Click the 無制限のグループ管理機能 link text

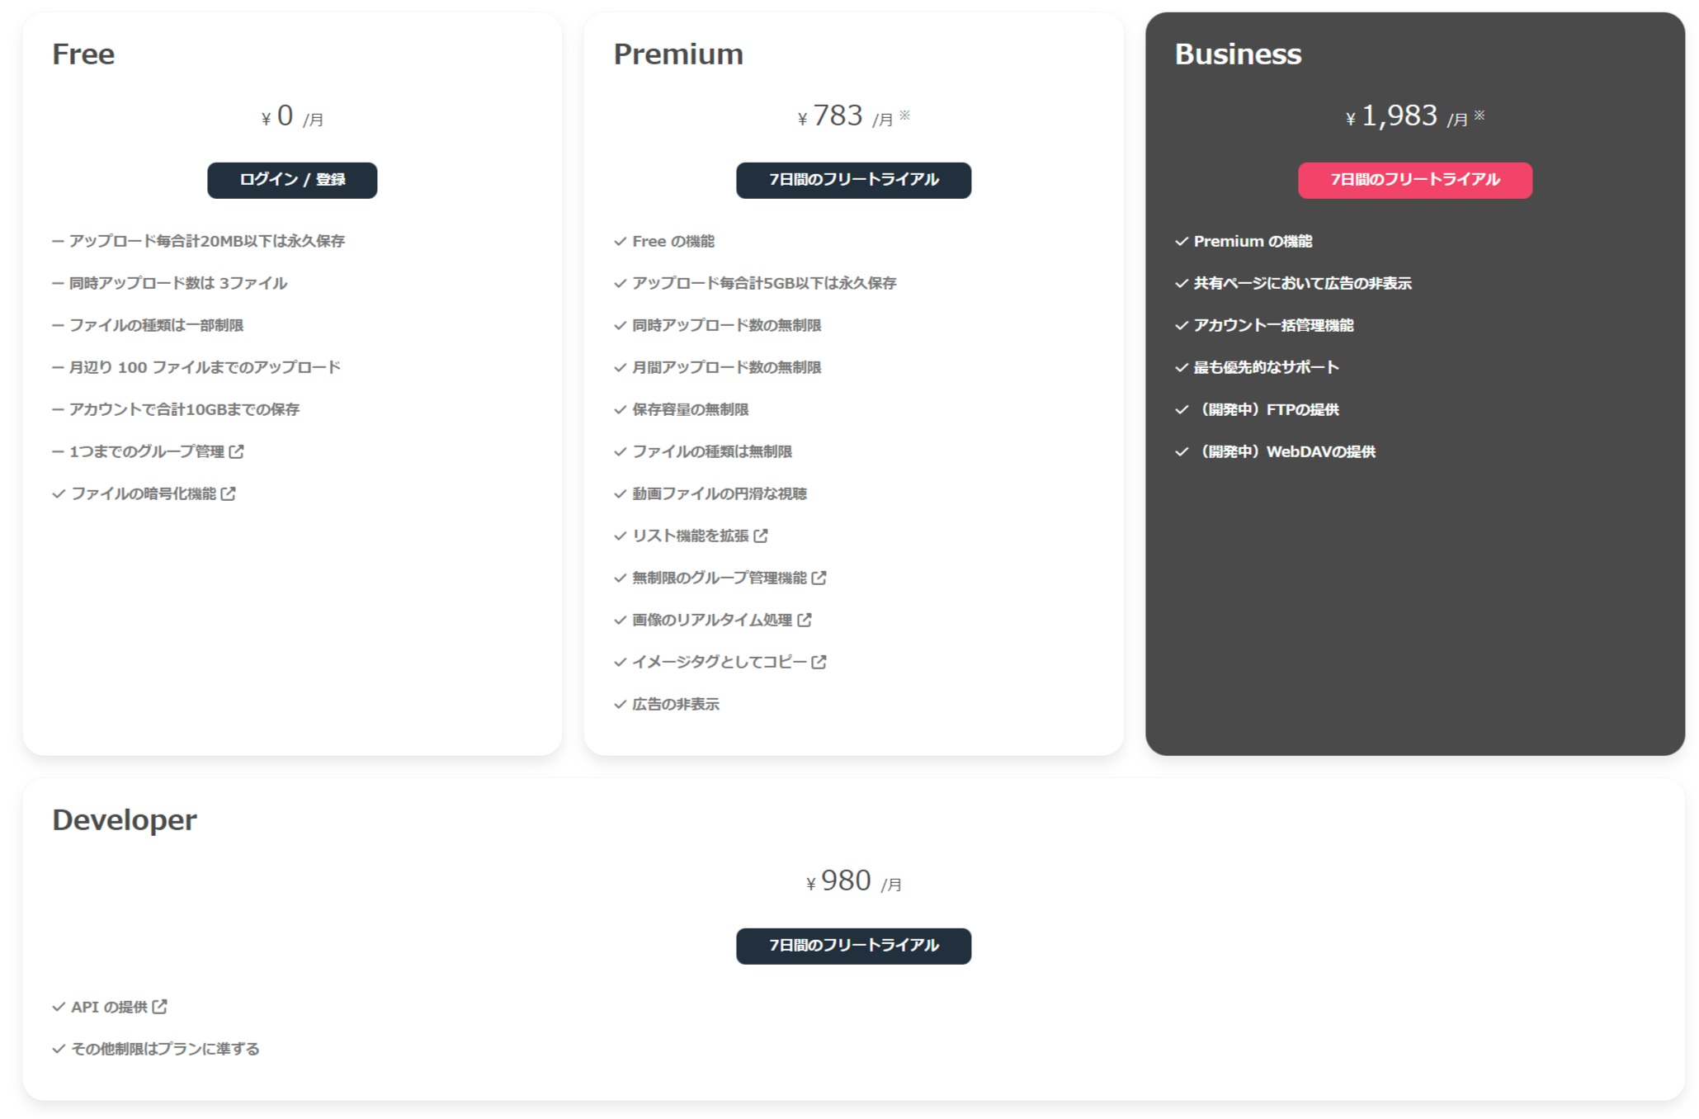point(719,578)
